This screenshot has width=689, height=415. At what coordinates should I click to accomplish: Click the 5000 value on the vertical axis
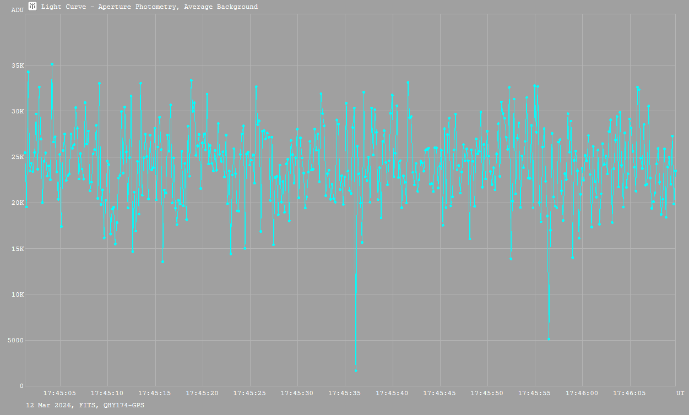coord(17,340)
